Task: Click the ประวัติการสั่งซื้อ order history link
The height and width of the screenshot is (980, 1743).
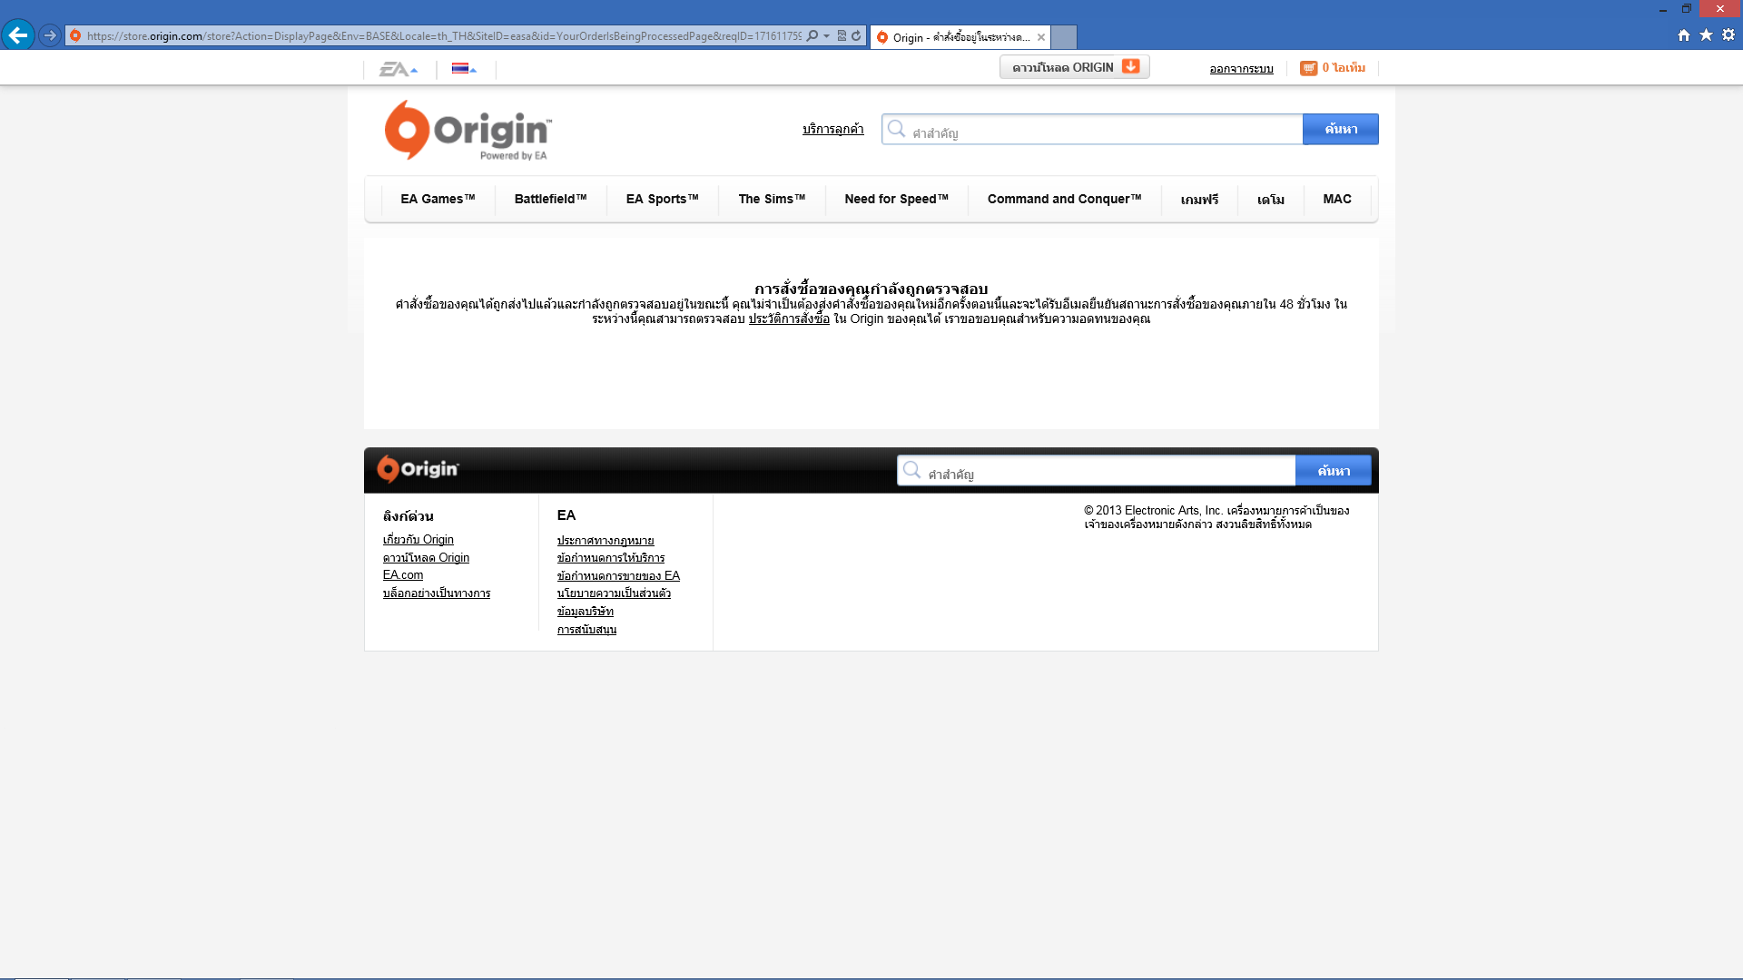Action: pos(788,318)
